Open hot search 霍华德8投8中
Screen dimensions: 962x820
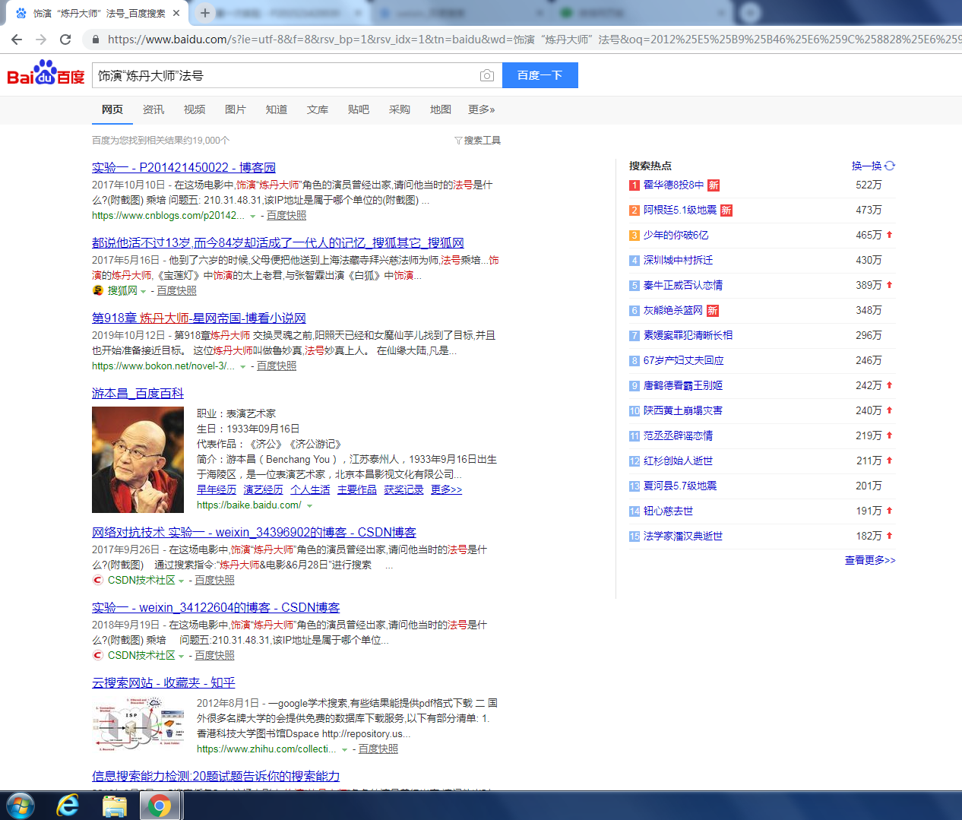point(673,185)
